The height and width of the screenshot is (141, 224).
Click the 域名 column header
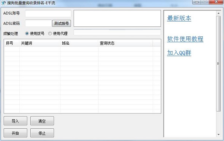pyautogui.click(x=79, y=43)
